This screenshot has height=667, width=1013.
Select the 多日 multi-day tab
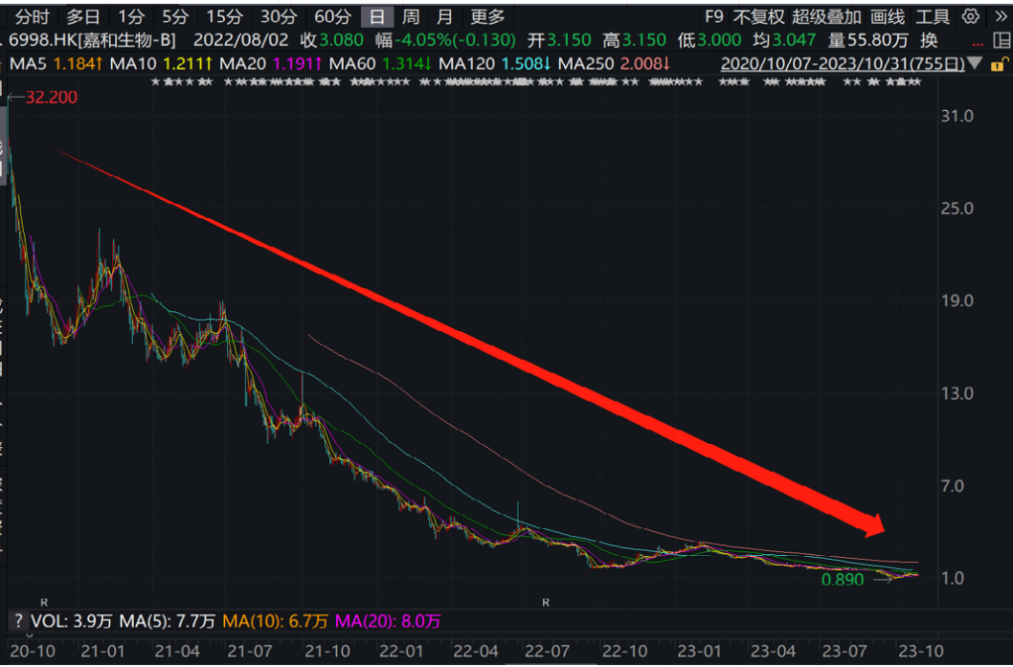point(83,17)
